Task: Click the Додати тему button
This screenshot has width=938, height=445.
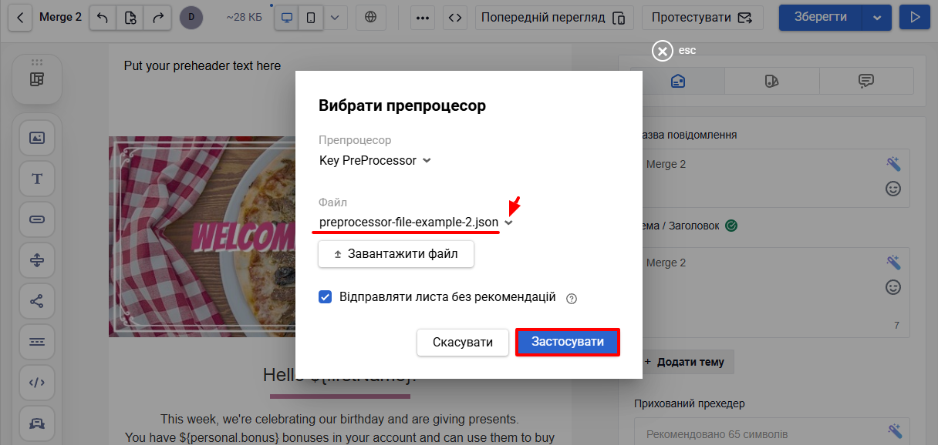Action: [x=684, y=362]
